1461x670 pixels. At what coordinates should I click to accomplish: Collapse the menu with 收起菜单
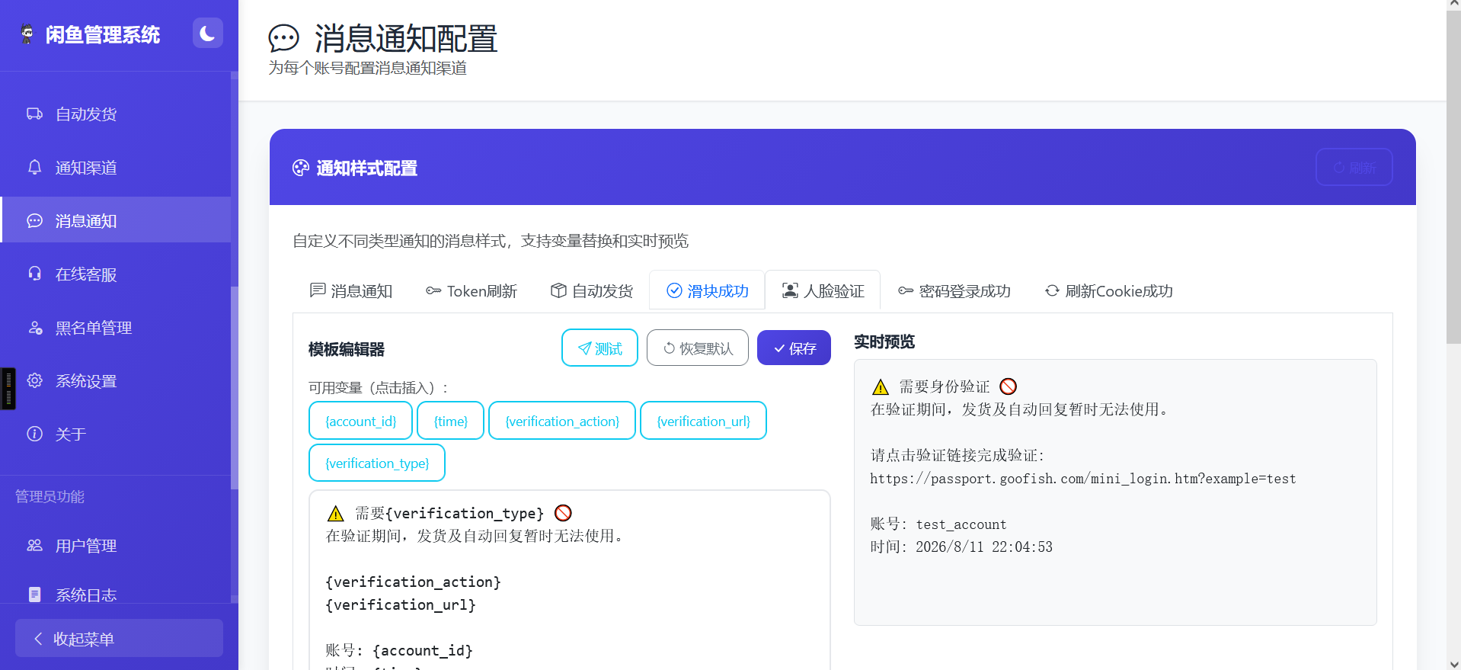point(119,638)
